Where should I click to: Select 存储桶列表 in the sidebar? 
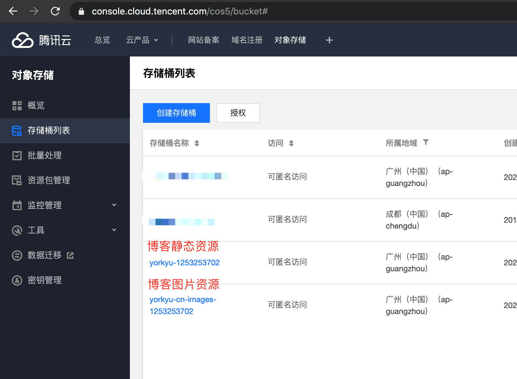(x=65, y=130)
